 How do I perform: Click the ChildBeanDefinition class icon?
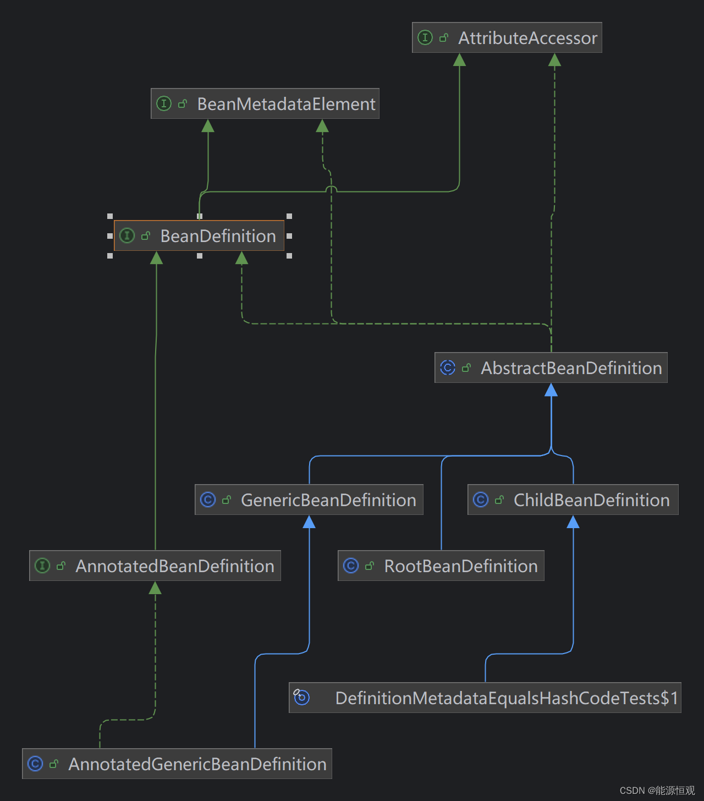481,500
